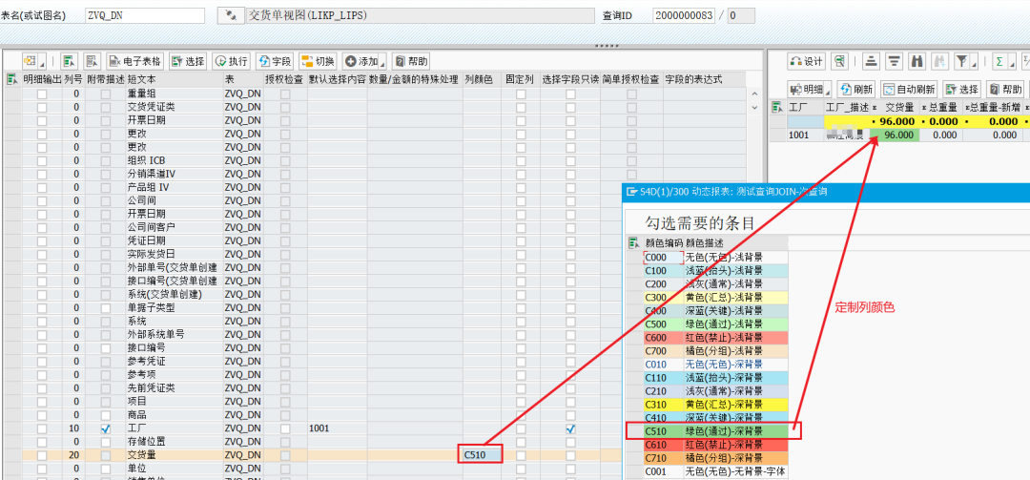
Task: Open 帮助 help in left toolbar
Action: (411, 61)
